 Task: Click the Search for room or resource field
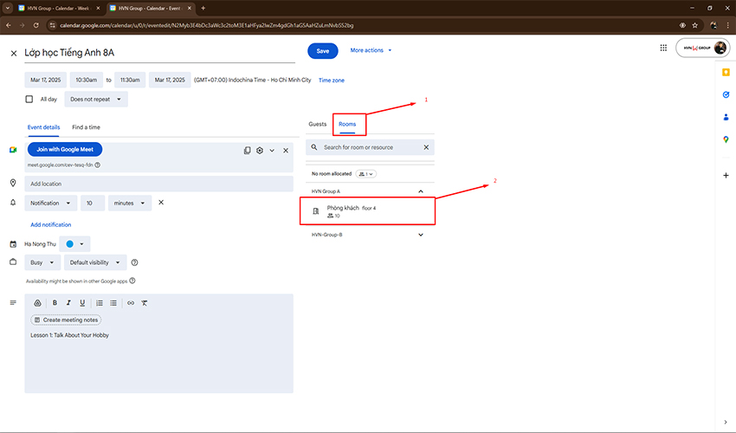point(371,147)
